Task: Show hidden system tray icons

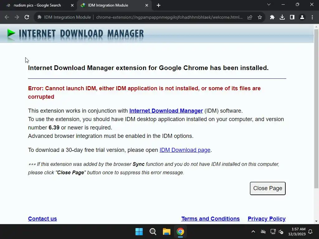Action: [x=253, y=232]
